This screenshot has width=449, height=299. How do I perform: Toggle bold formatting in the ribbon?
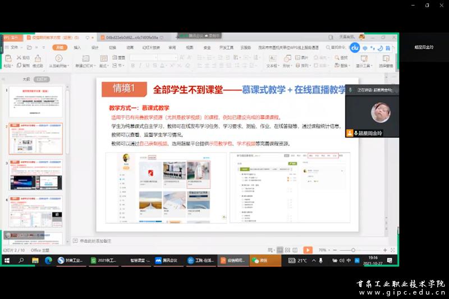pos(132,66)
